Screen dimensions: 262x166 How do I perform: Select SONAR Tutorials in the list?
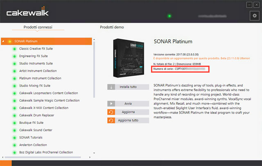pyautogui.click(x=31, y=137)
